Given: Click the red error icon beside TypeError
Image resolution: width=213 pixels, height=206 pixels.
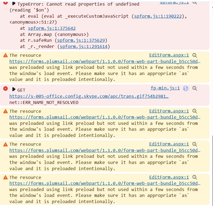Looking at the screenshot, I should [5, 3].
